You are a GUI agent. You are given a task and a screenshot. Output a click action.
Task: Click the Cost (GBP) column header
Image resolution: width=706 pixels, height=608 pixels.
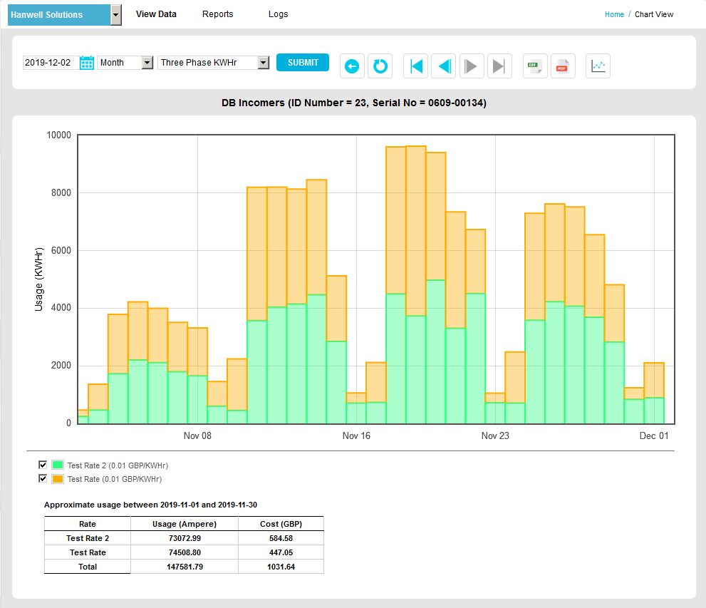(281, 524)
